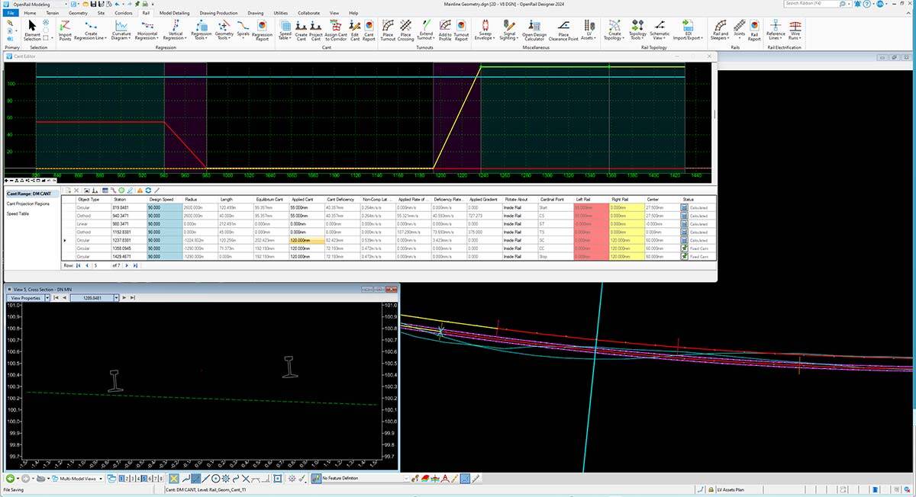The image size is (916, 497).
Task: Select the Import Points tool
Action: pyautogui.click(x=65, y=29)
